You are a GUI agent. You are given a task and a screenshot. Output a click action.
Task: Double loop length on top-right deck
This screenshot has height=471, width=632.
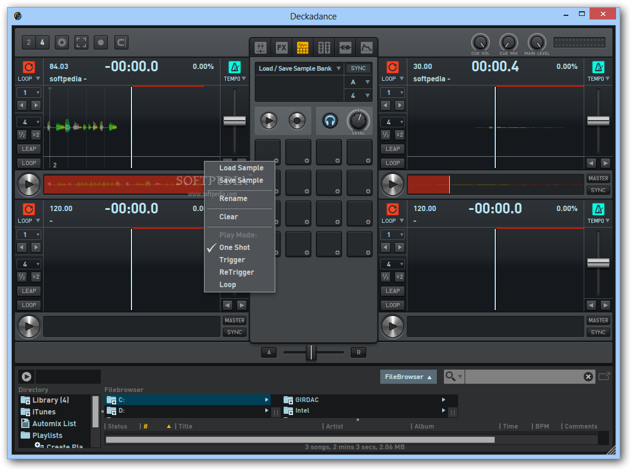pyautogui.click(x=399, y=135)
